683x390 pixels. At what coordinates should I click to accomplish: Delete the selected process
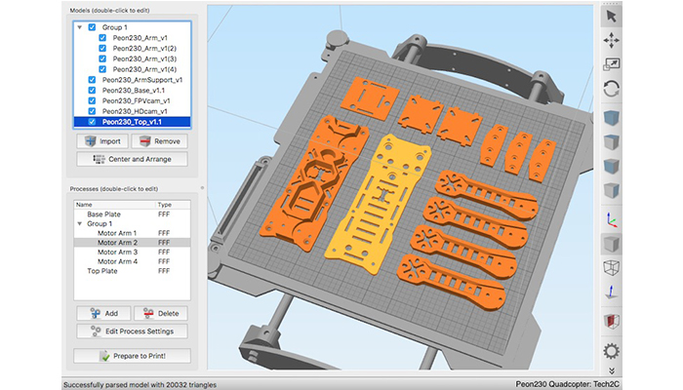(161, 313)
